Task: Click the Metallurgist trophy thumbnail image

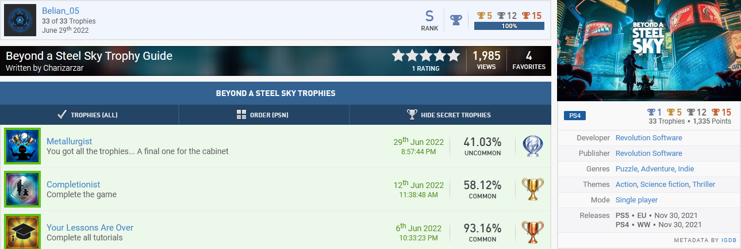Action: [x=22, y=146]
